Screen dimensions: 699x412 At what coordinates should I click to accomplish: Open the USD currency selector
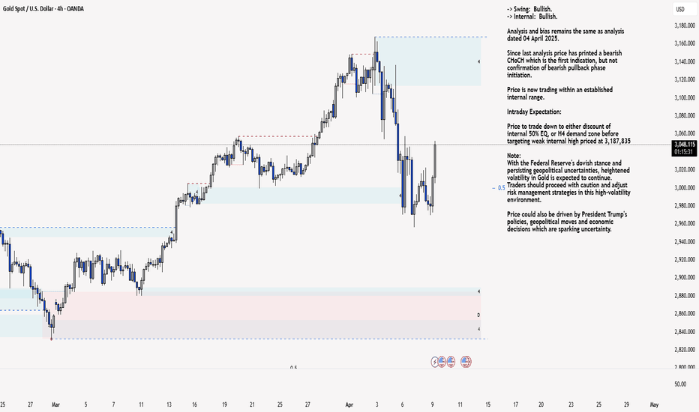(680, 9)
